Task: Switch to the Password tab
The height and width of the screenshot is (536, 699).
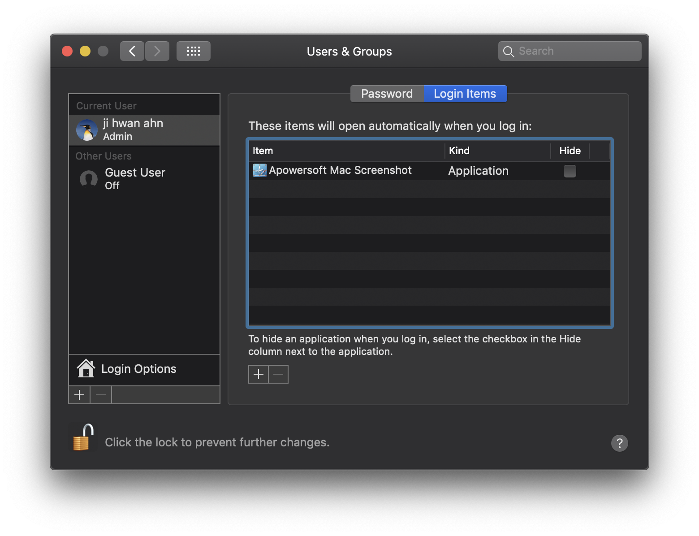Action: click(x=387, y=94)
